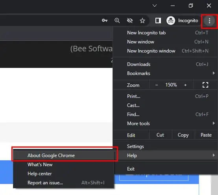218x195 pixels.
Task: Expand the More tools submenu arrow
Action: click(x=214, y=123)
